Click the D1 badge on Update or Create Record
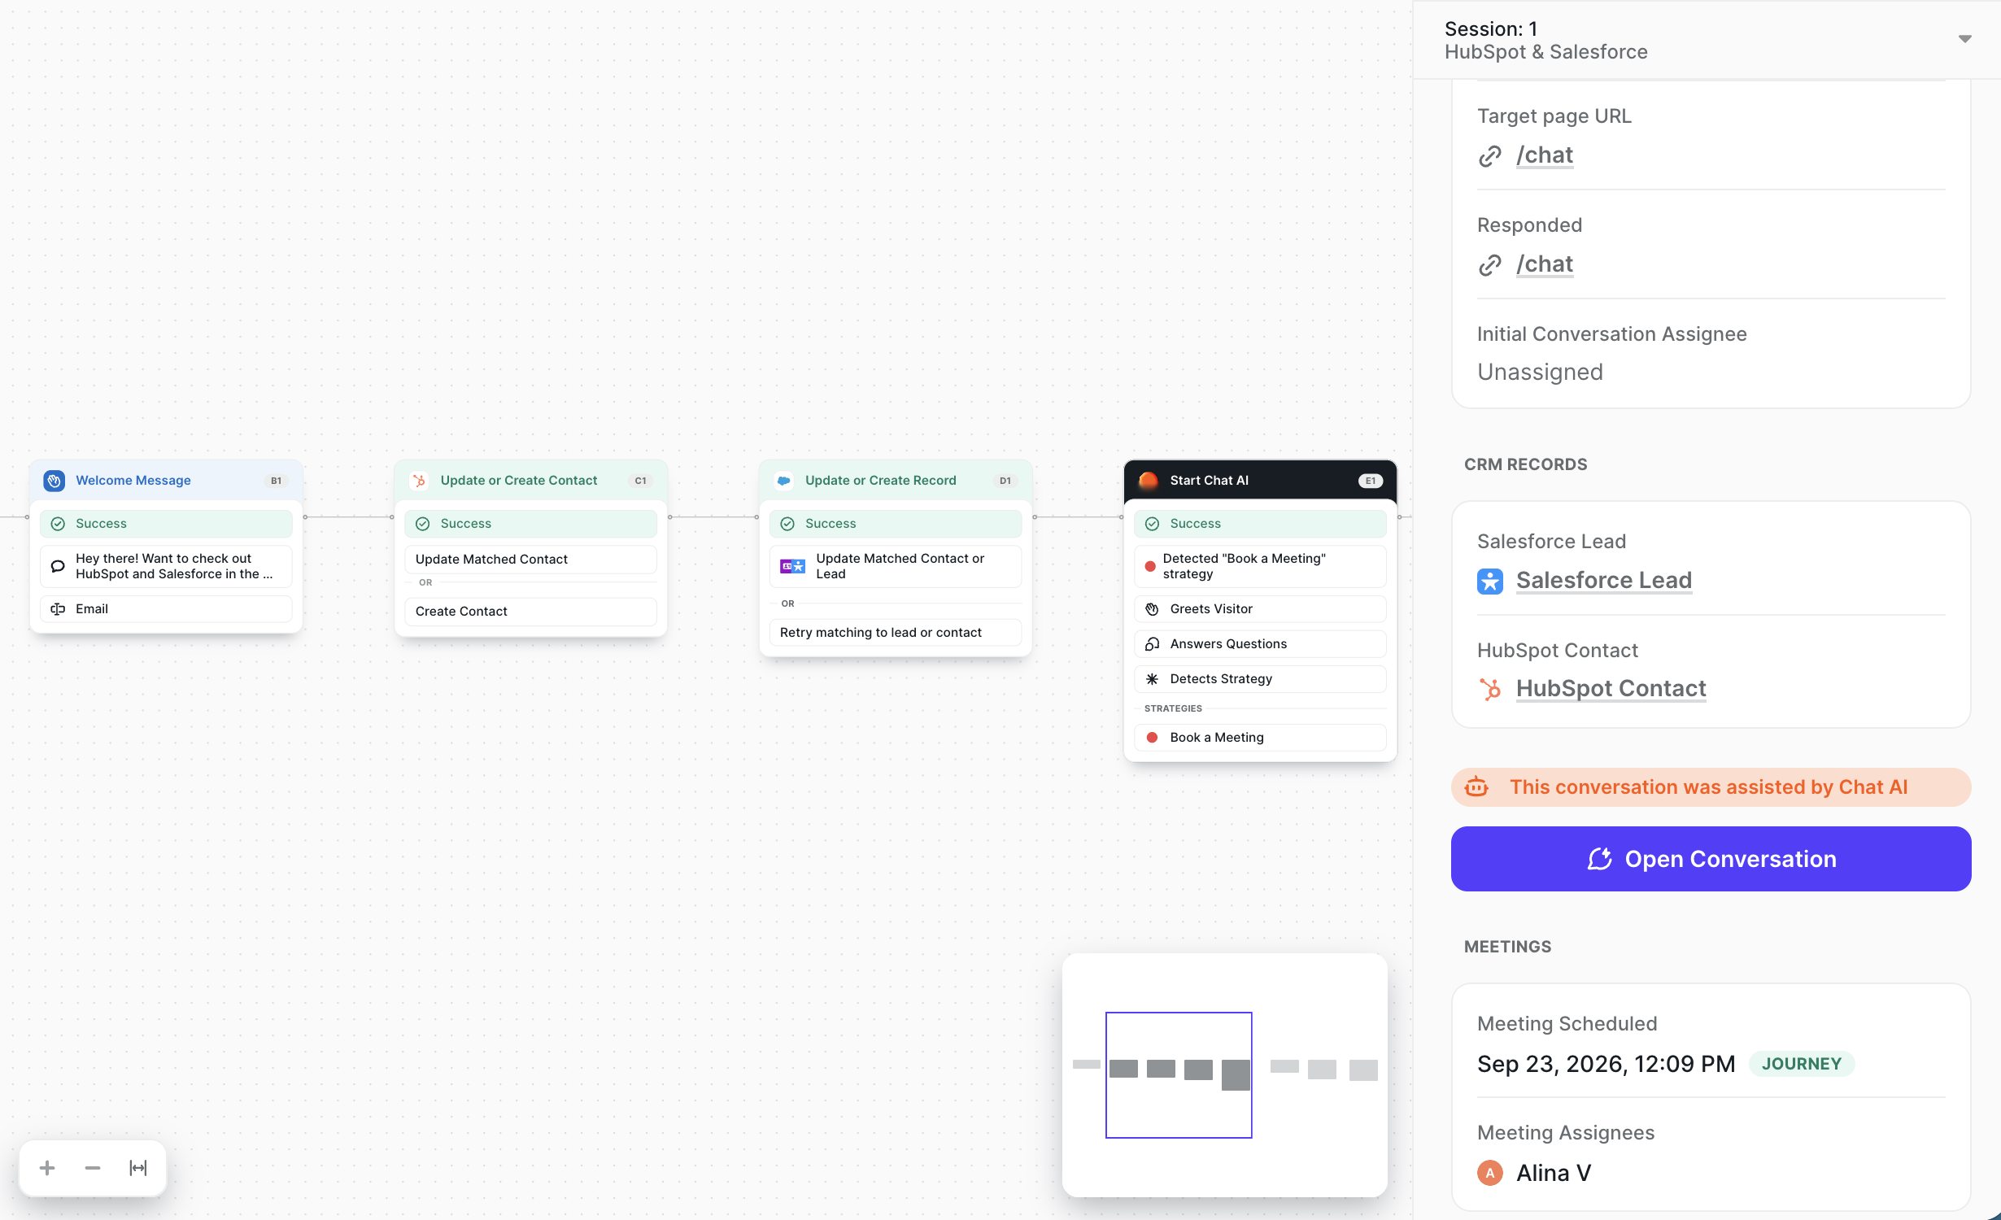The image size is (2001, 1220). [x=1005, y=481]
